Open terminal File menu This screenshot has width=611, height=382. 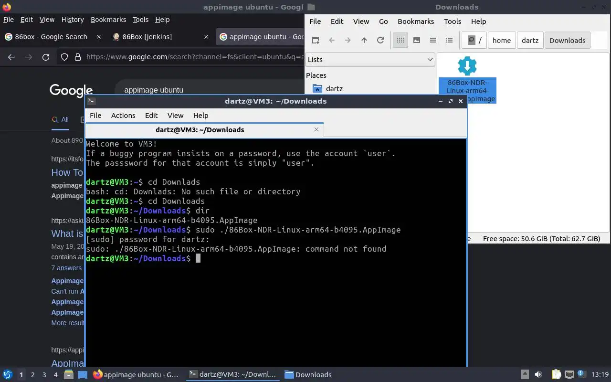point(95,116)
